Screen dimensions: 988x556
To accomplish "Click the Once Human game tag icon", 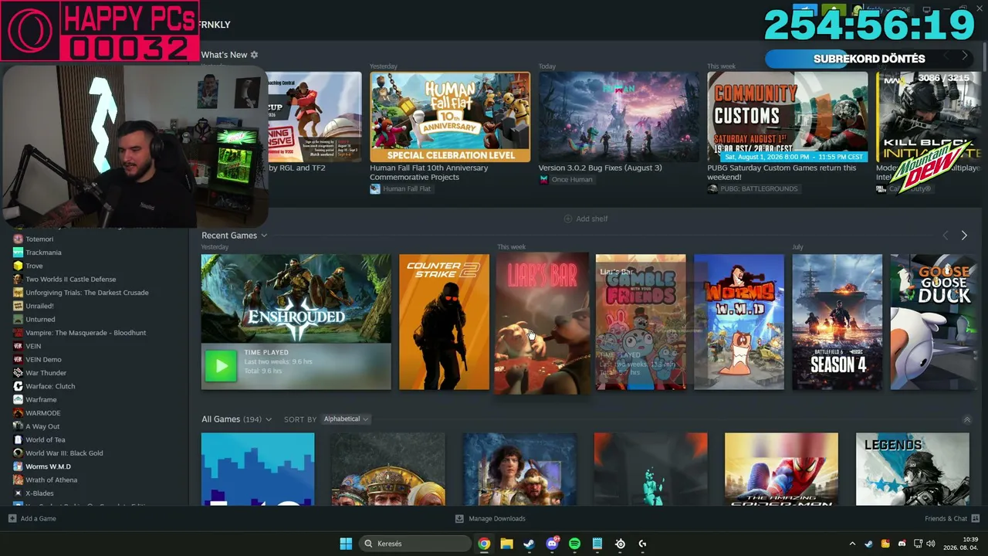I will [x=543, y=179].
